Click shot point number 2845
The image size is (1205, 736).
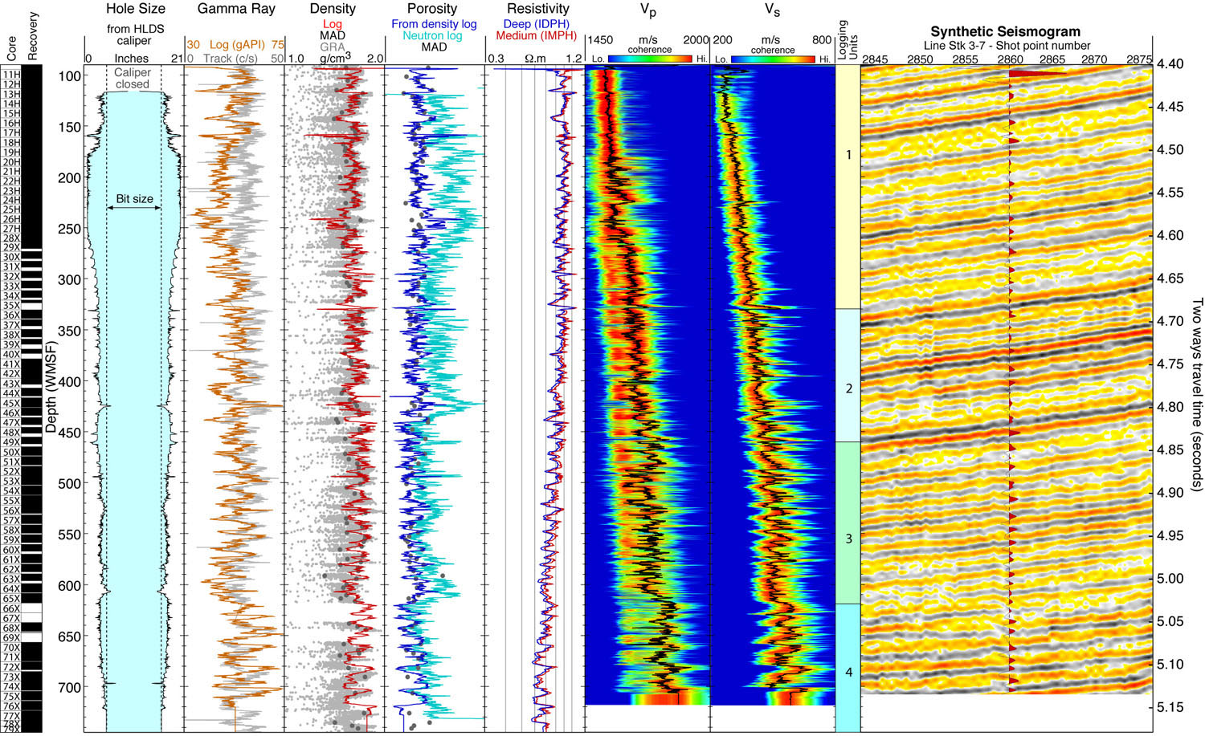click(875, 59)
